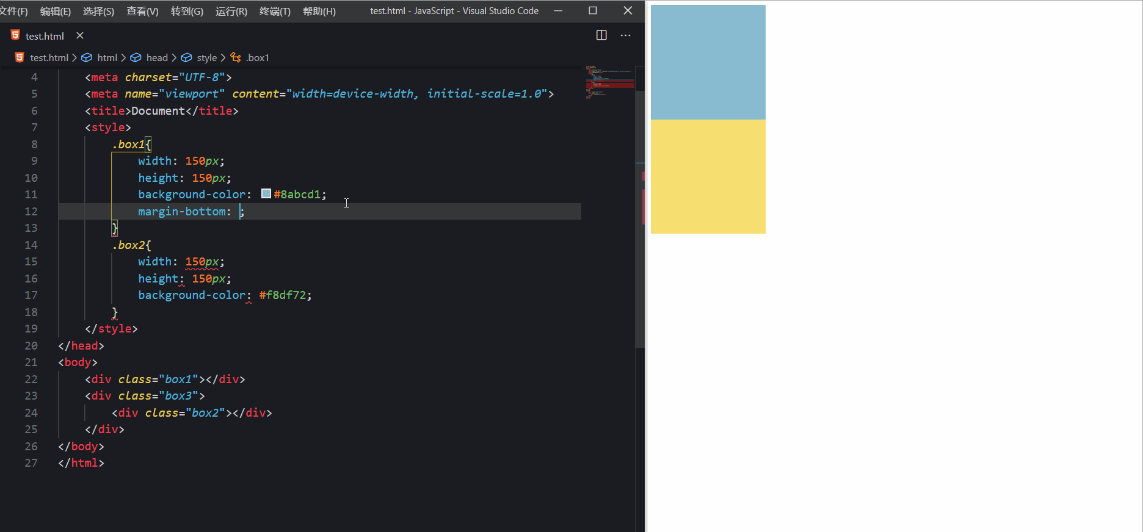Image resolution: width=1143 pixels, height=532 pixels.
Task: Open the html breadcrumb dropdown
Action: (x=107, y=57)
